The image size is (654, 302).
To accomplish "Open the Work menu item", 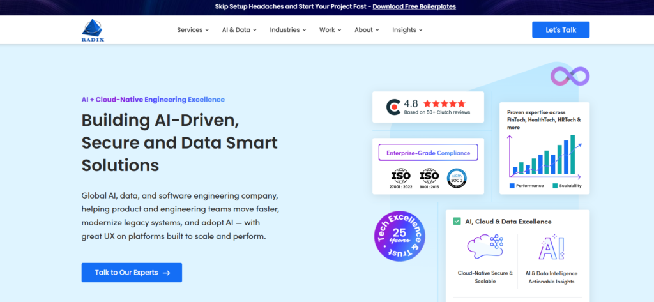I will pos(330,30).
